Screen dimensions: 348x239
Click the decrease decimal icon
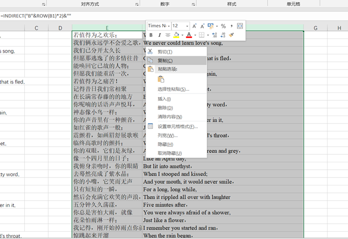[223, 35]
